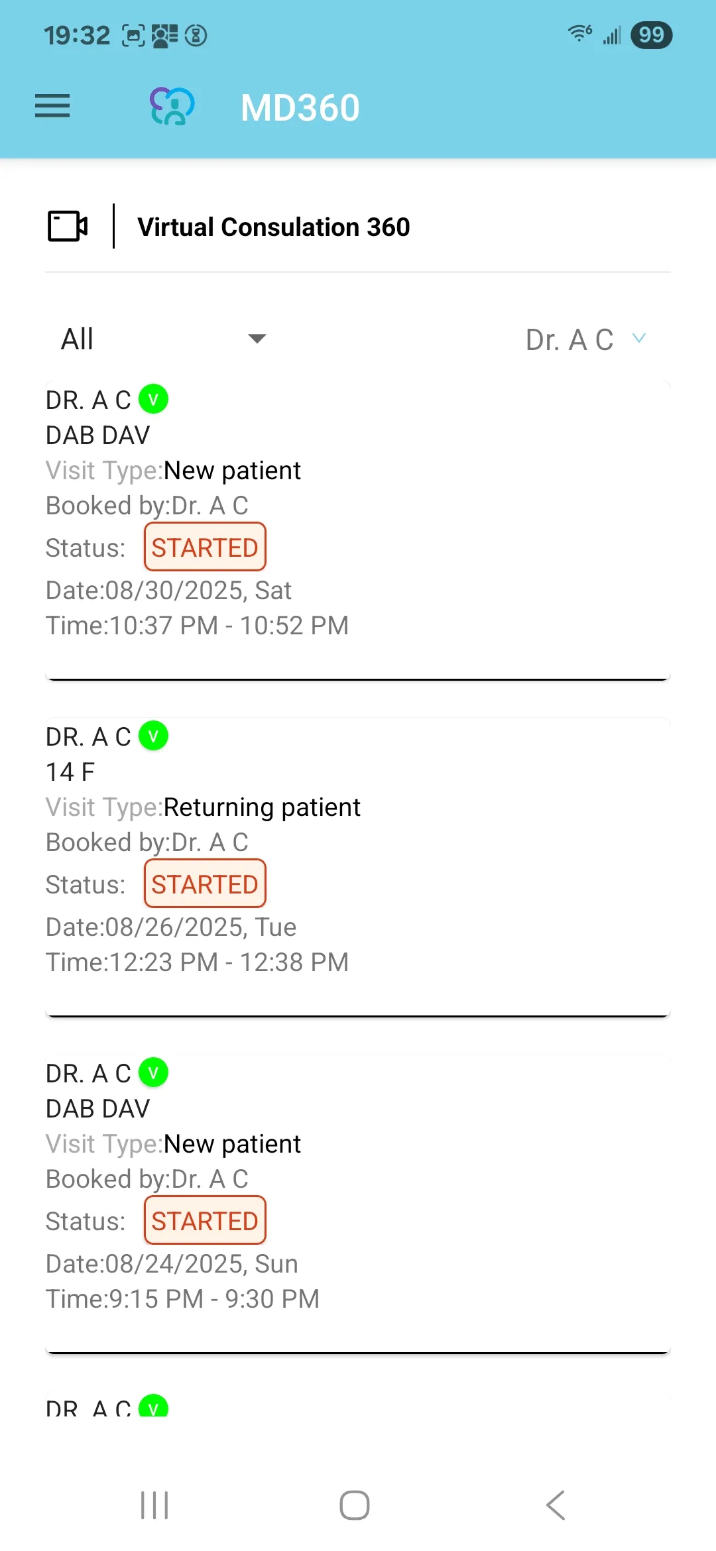Open the Returning patient 14 F appointment card
This screenshot has height=1551, width=716.
click(358, 862)
